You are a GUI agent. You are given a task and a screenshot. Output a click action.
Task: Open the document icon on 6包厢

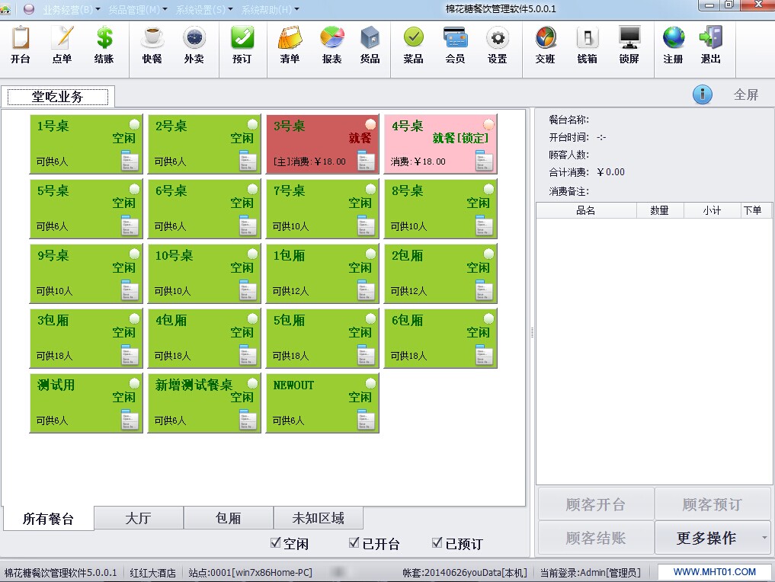485,355
